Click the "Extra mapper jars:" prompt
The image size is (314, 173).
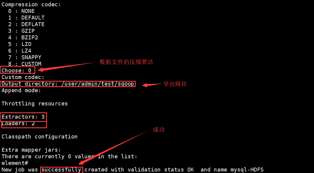coord(31,150)
